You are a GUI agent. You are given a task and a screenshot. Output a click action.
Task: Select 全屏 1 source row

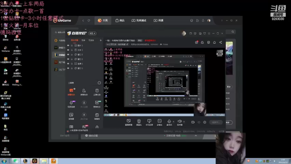pos(84,63)
